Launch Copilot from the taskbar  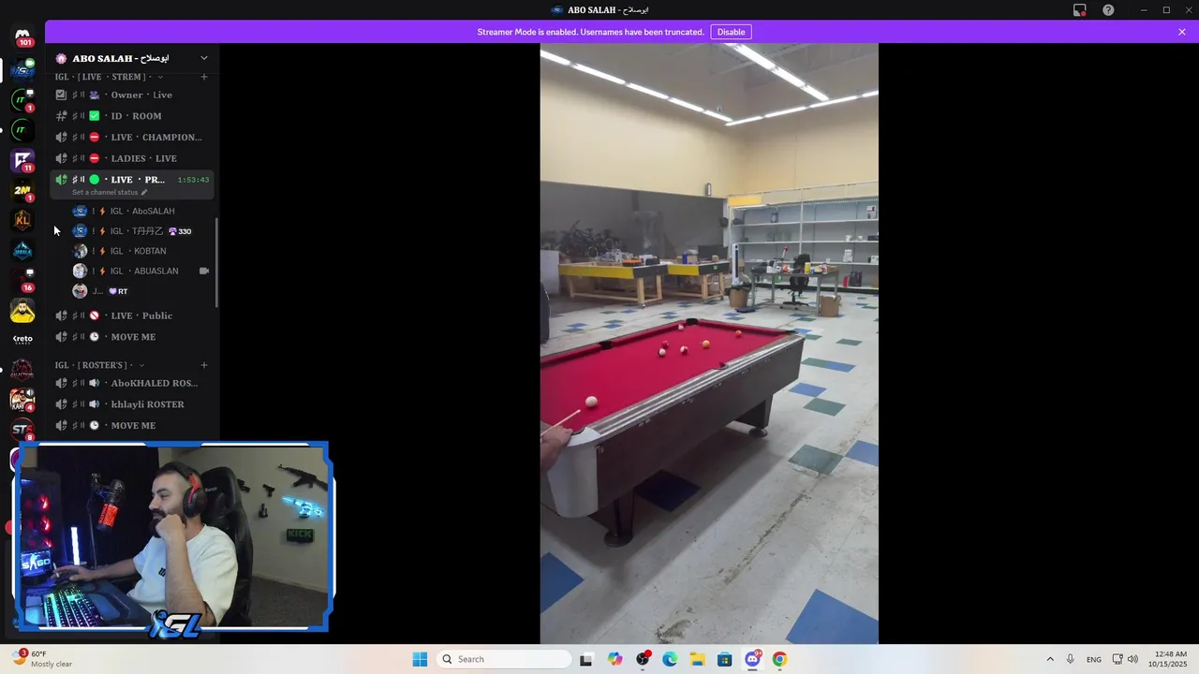614,659
